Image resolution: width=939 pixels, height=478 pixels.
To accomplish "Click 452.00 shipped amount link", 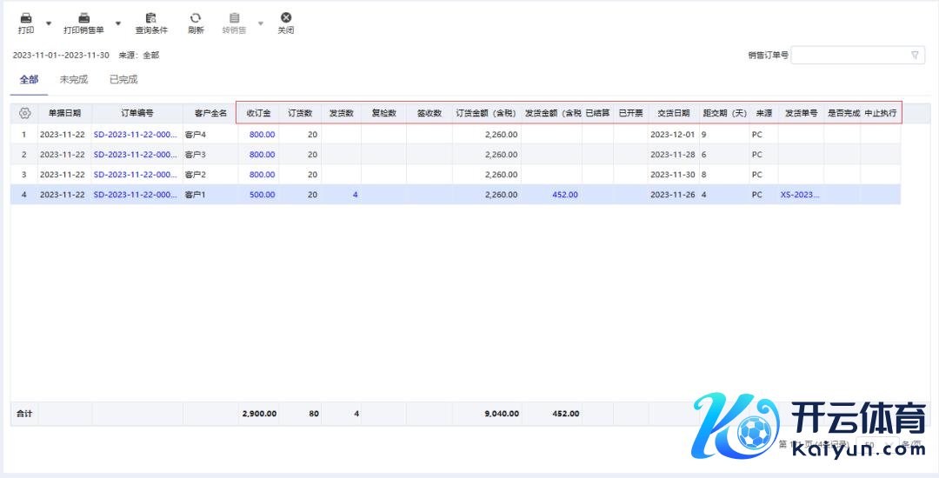I will pos(564,195).
